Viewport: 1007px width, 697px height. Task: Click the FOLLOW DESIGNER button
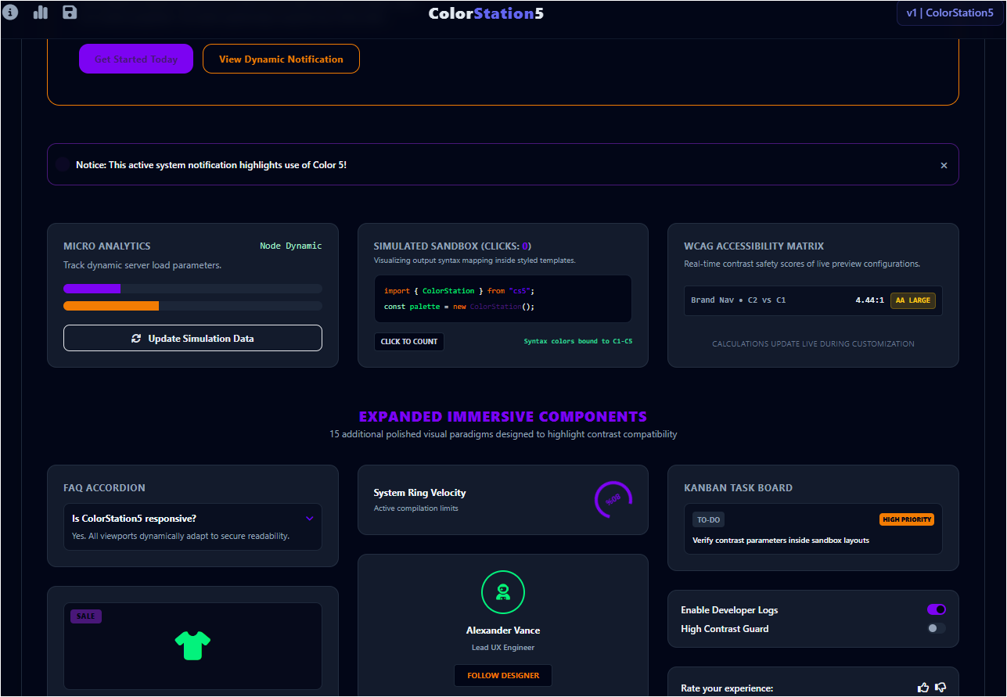coord(503,675)
